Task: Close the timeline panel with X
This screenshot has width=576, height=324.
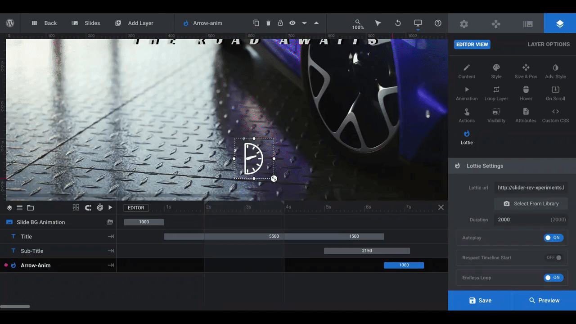Action: coord(441,207)
